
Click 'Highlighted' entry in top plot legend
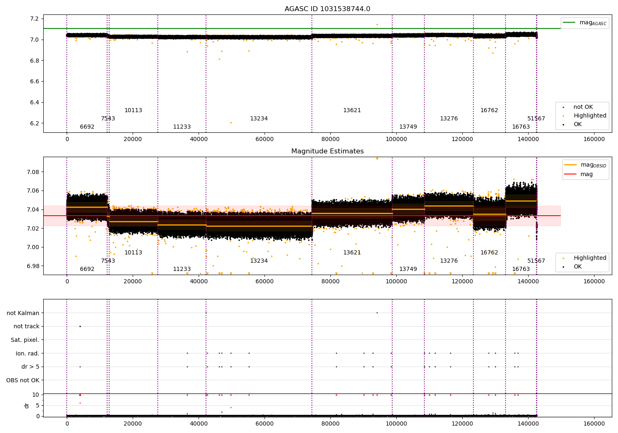pos(590,116)
